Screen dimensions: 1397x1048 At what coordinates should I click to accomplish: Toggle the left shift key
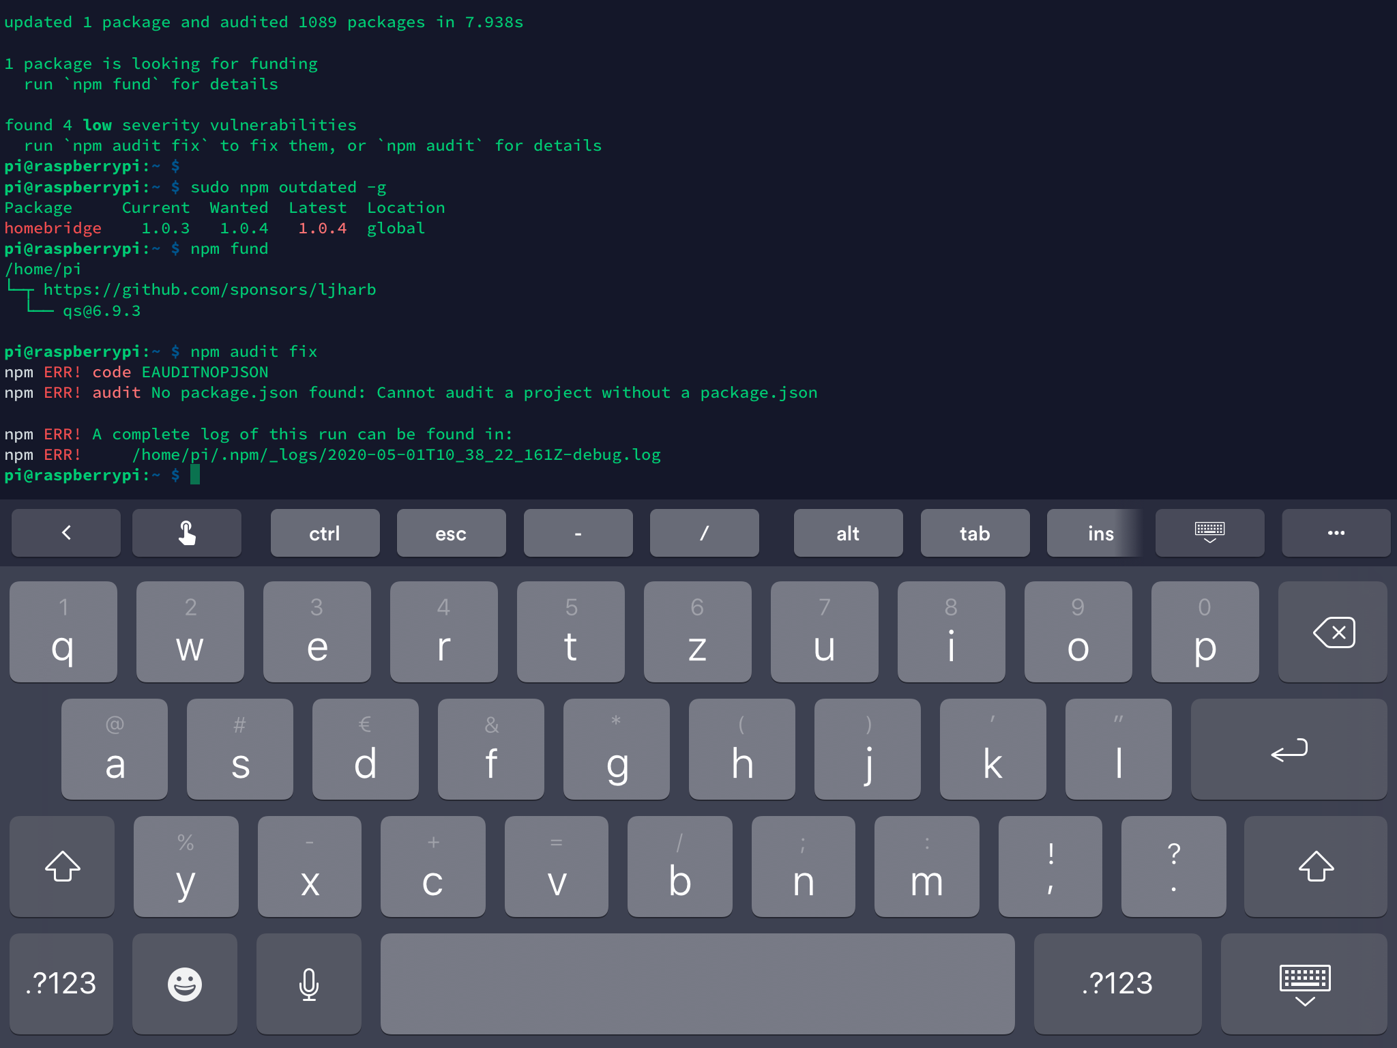point(62,866)
